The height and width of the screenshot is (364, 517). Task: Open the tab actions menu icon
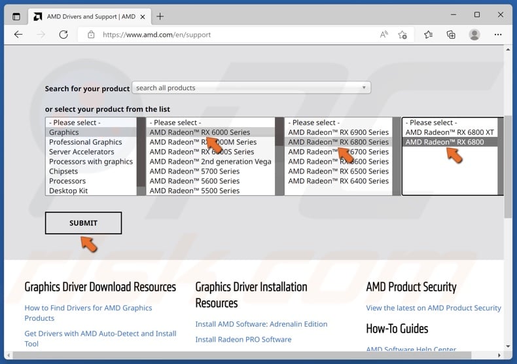tap(16, 16)
